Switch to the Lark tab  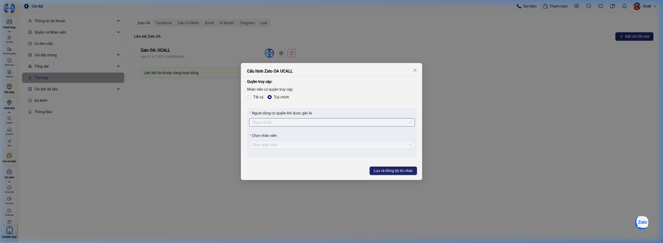tap(264, 23)
